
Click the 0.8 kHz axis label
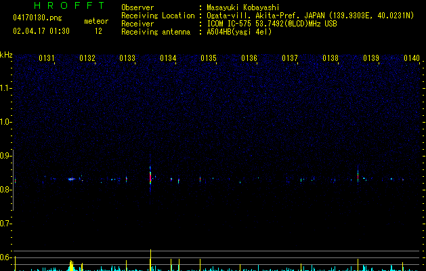click(5, 190)
